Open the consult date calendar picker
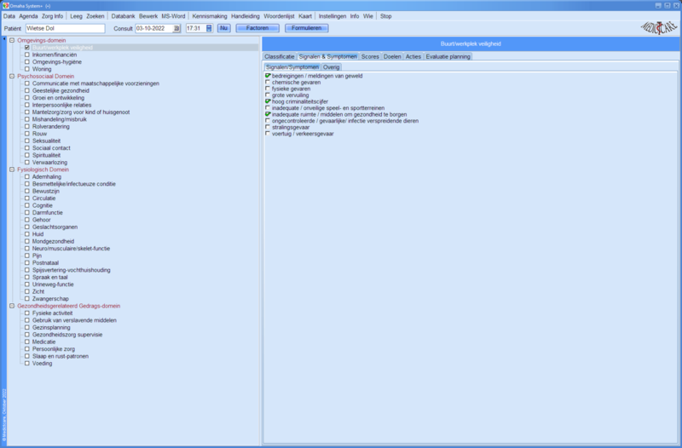The height and width of the screenshot is (448, 682). point(176,28)
